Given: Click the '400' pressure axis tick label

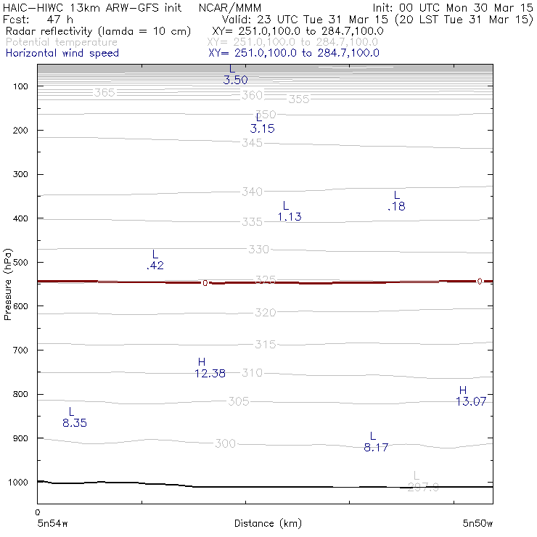Looking at the screenshot, I should click(x=20, y=218).
